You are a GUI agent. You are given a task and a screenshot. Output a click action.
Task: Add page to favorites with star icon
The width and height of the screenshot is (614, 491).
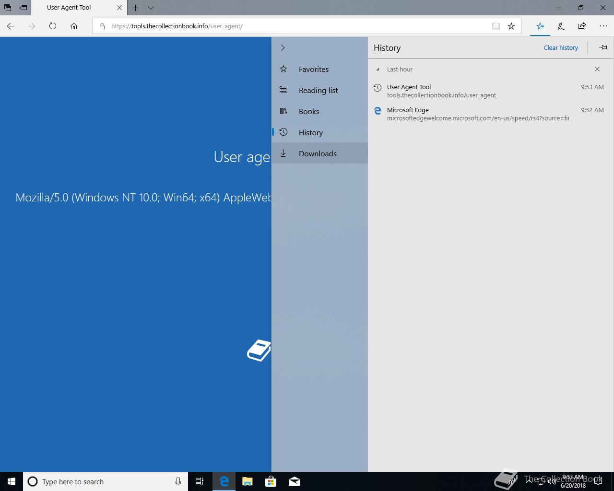(x=511, y=26)
